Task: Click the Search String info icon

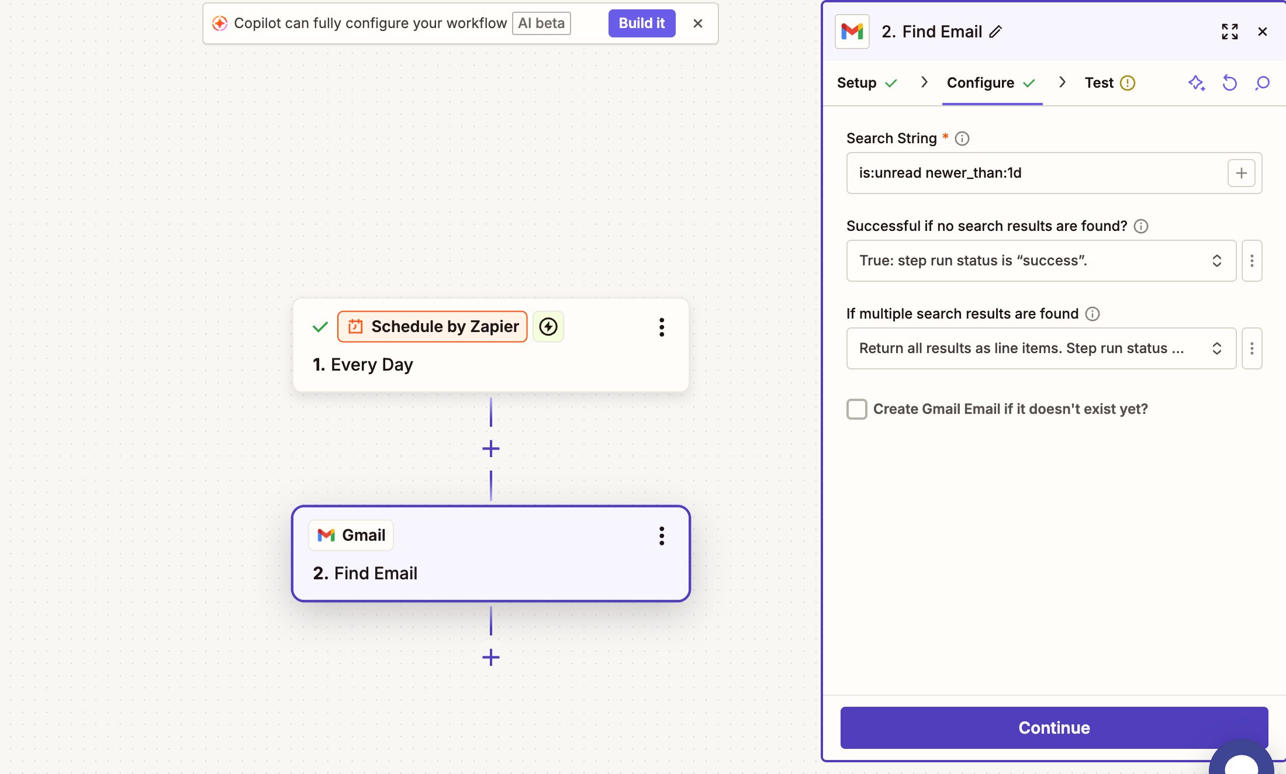Action: tap(962, 139)
